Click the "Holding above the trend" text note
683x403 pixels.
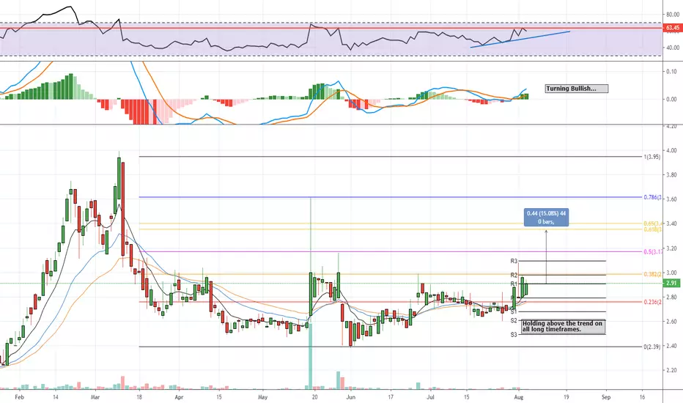tap(562, 326)
